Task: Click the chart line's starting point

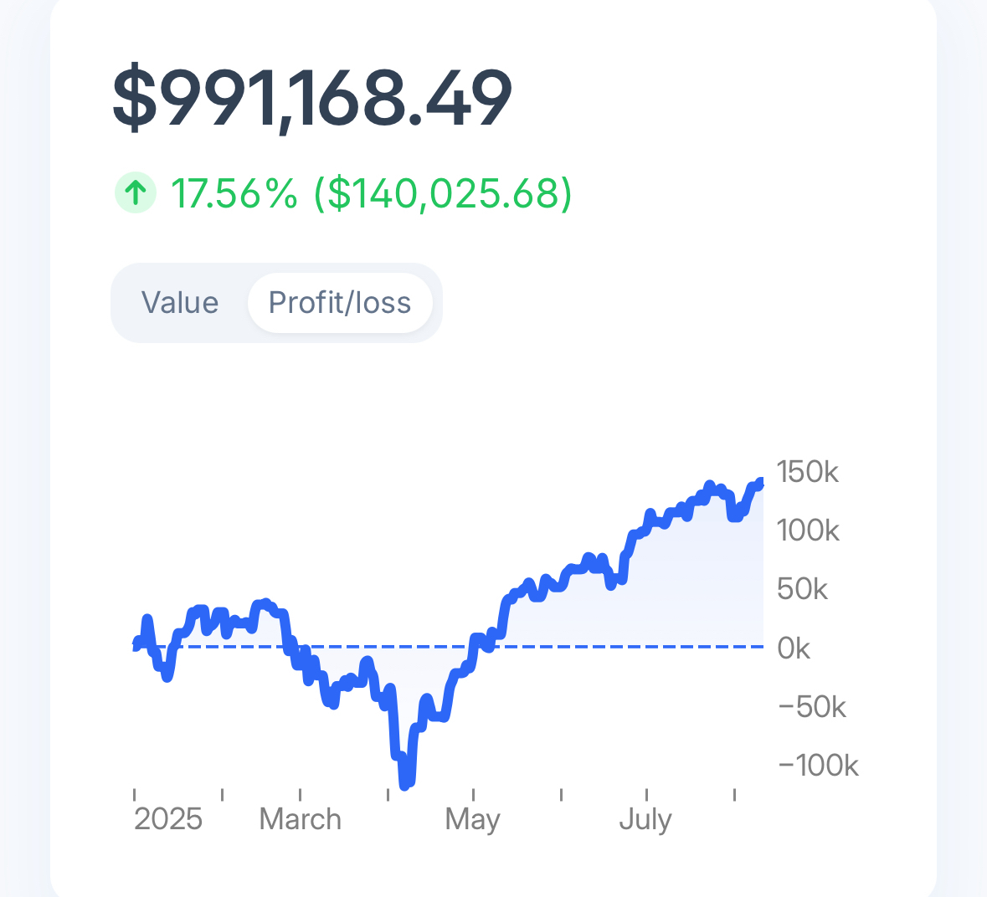Action: point(136,646)
